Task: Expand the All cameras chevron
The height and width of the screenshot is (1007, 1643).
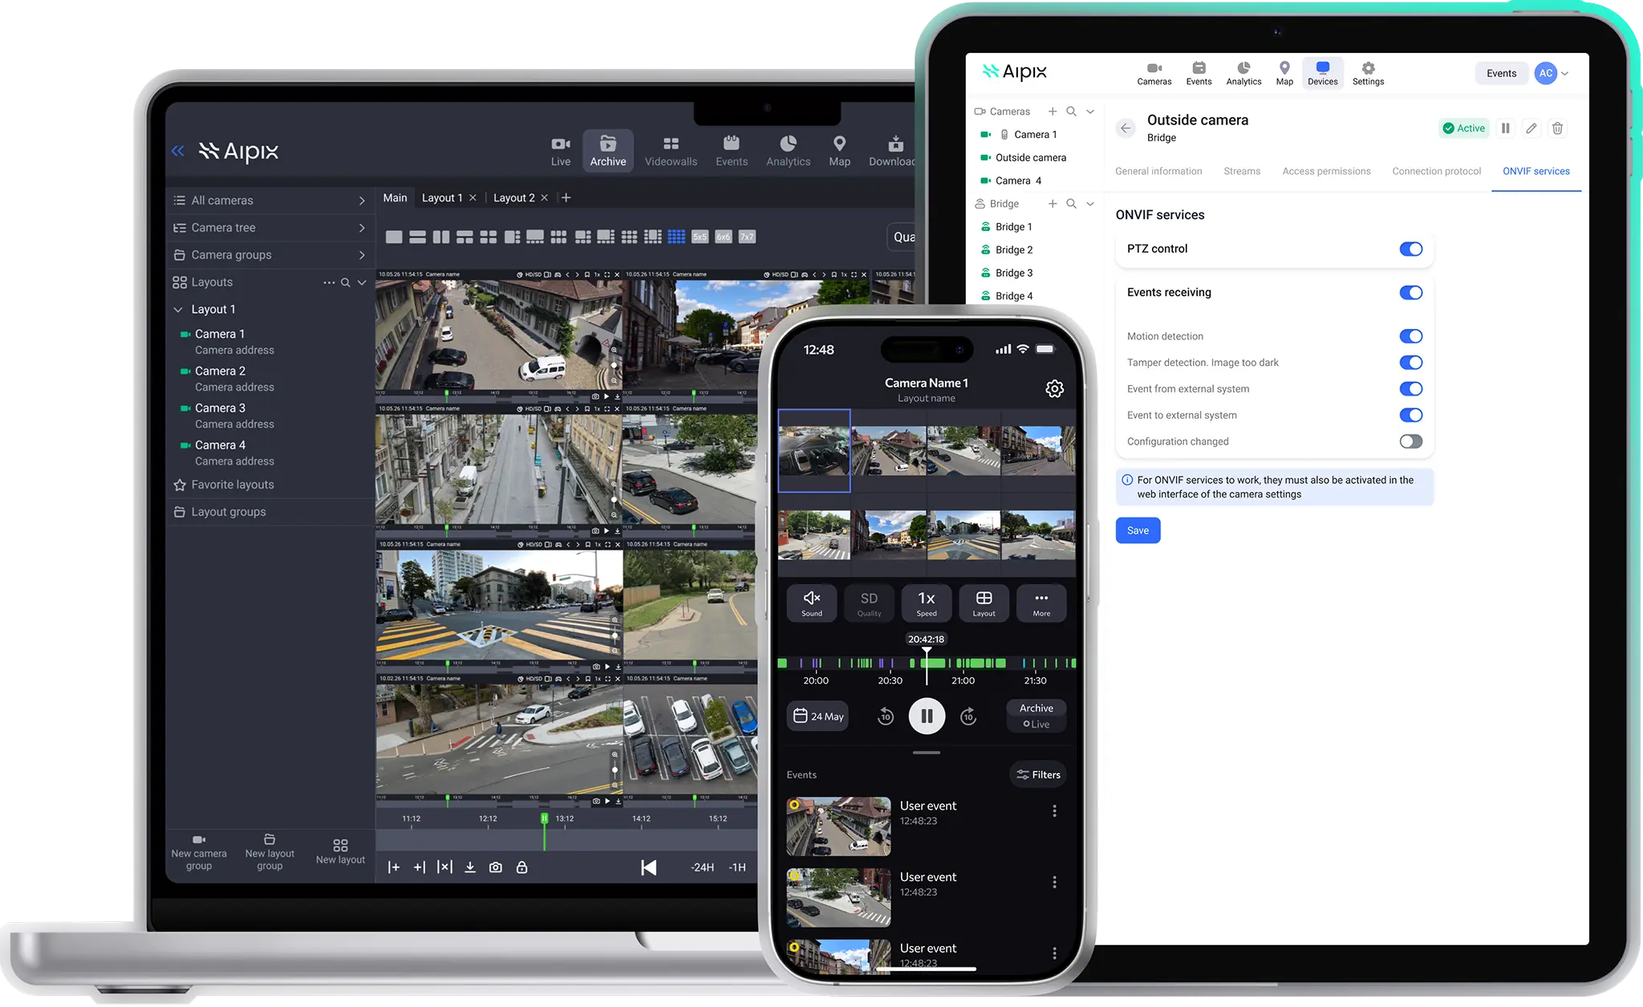Action: point(362,201)
